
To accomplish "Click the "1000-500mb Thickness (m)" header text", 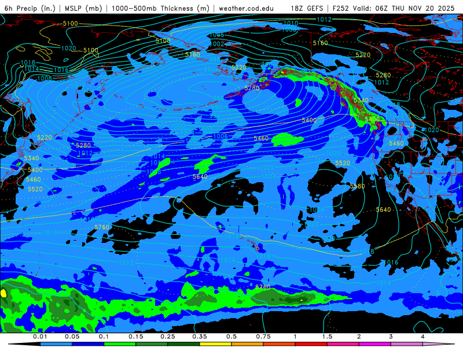I will click(160, 8).
